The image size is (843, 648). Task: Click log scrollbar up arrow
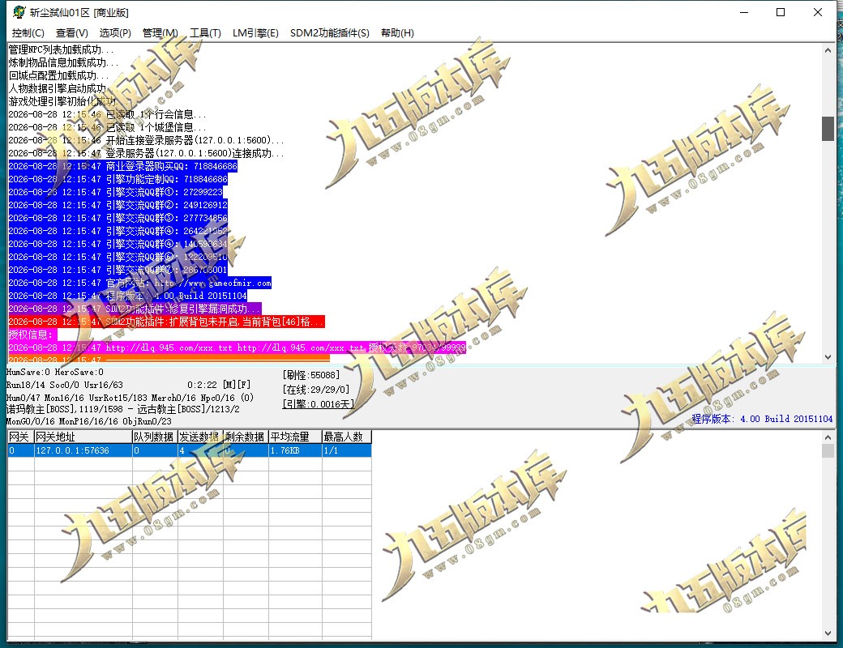coord(828,50)
